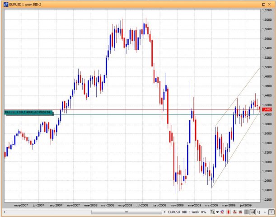Click the 'may-2007' date axis label
The width and height of the screenshot is (276, 217).
(21, 205)
